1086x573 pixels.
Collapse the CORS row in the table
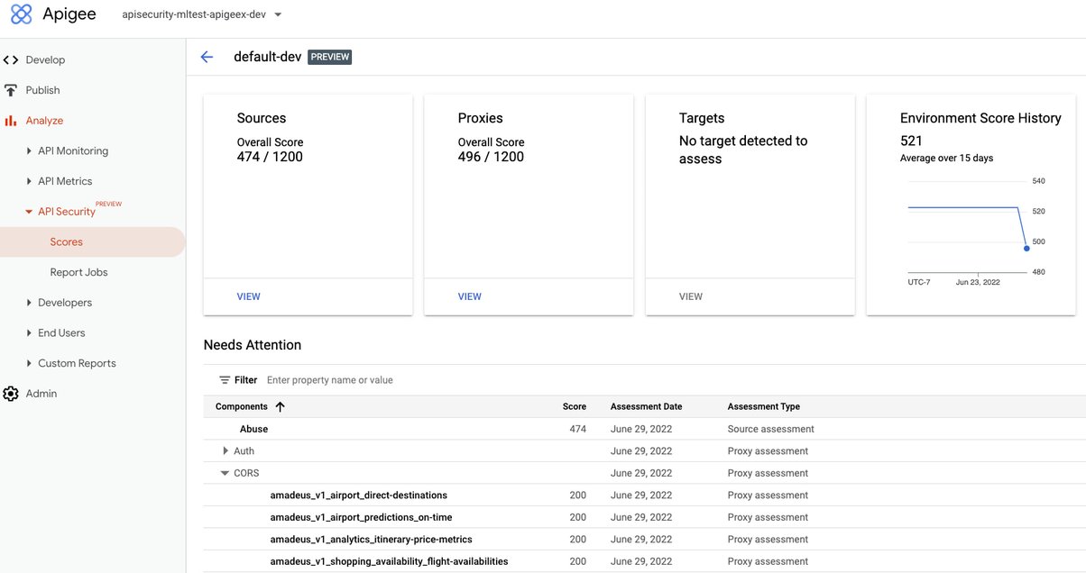tap(225, 473)
